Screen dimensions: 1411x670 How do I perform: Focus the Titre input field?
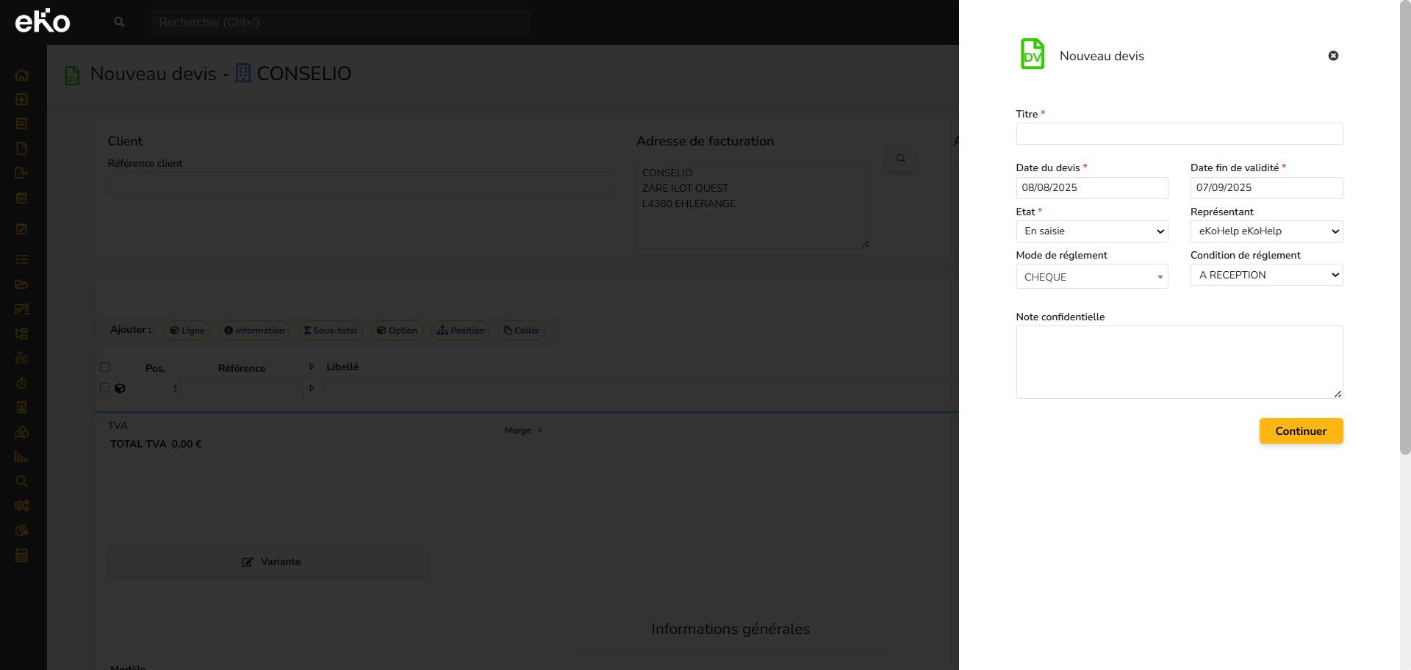(x=1179, y=134)
